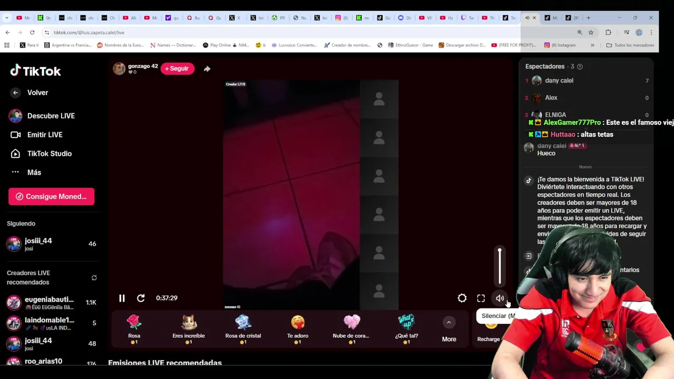Send a Rosa gift
This screenshot has width=674, height=379.
134,329
